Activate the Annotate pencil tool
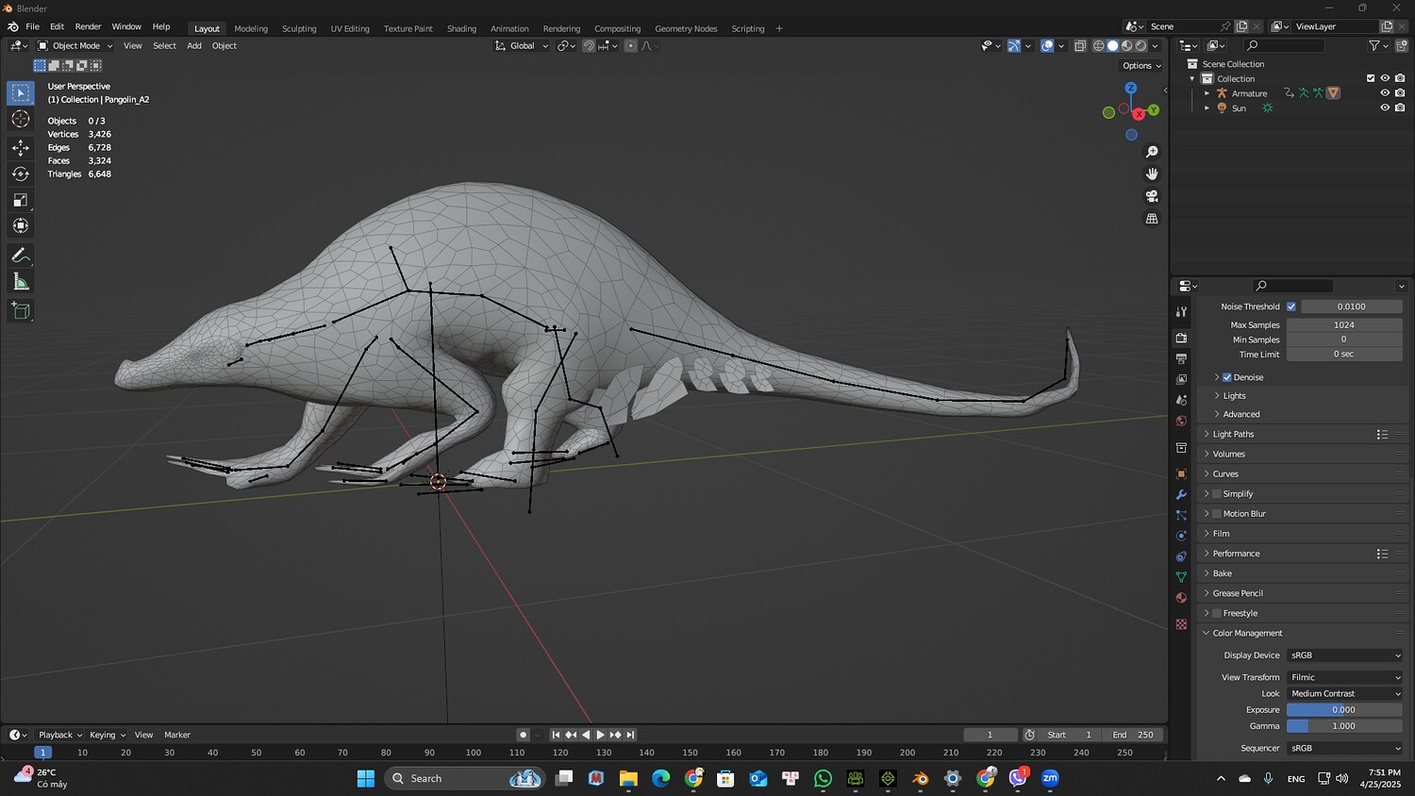 pyautogui.click(x=21, y=256)
